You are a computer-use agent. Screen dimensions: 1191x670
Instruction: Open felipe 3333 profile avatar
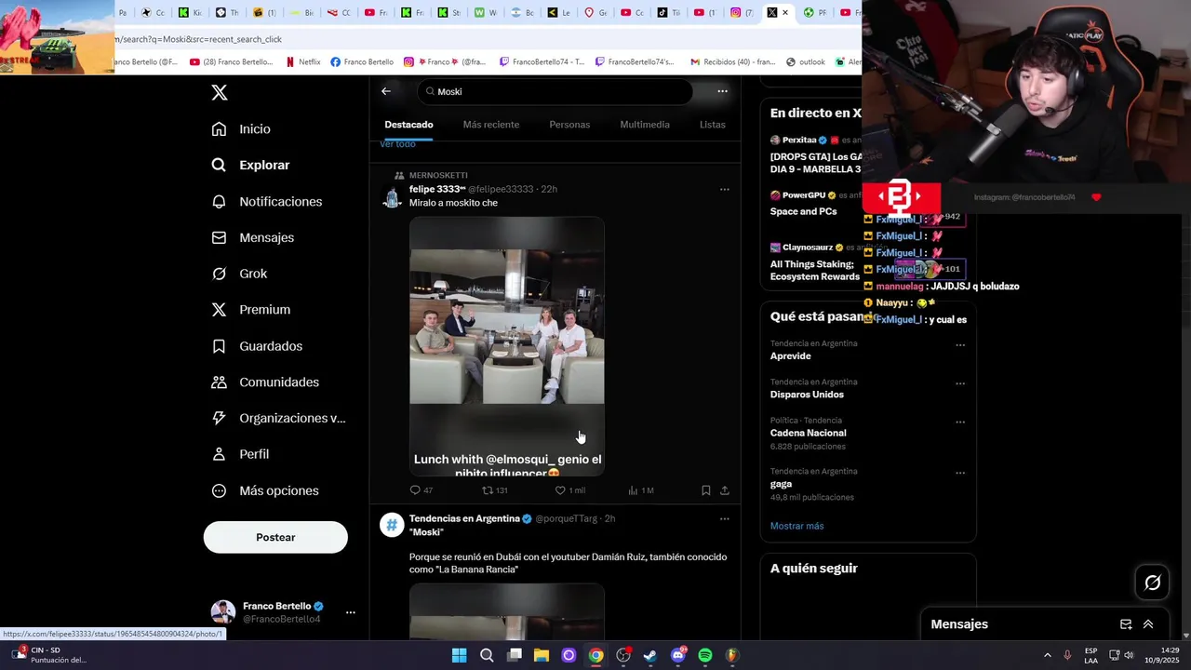(x=392, y=197)
